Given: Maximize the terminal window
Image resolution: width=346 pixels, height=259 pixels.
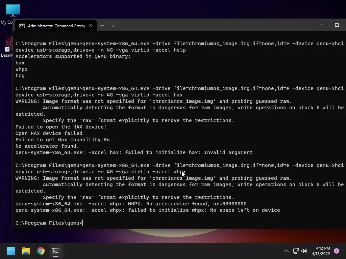Looking at the screenshot, I should click(x=337, y=25).
